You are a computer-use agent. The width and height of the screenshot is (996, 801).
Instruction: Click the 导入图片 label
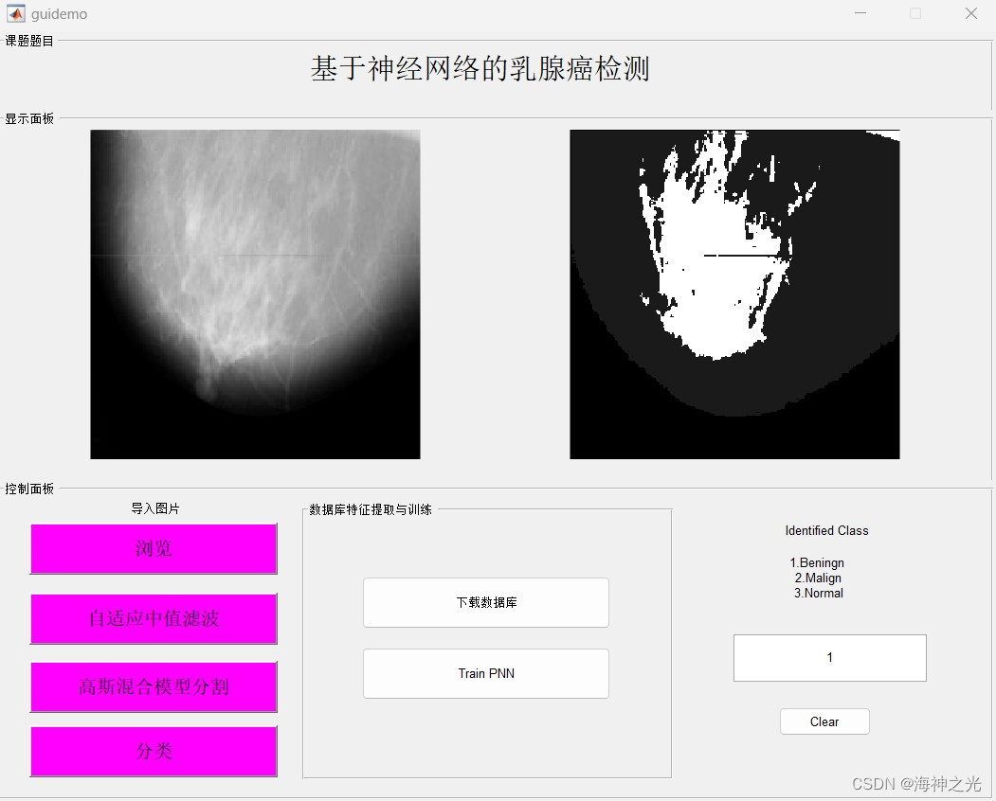pos(155,508)
